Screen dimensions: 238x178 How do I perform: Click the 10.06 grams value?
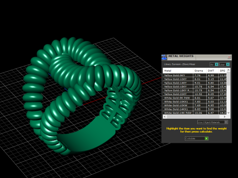(198, 113)
